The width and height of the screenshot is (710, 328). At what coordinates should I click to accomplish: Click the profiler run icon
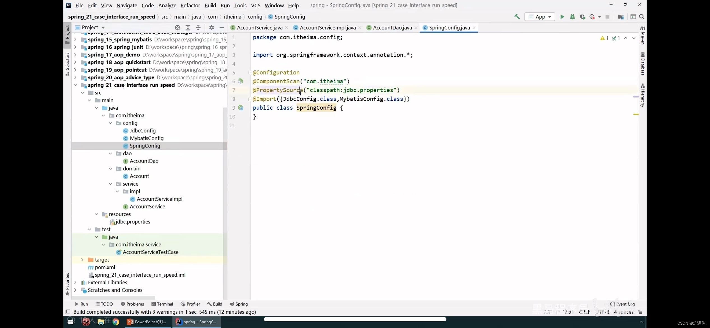[x=592, y=17]
